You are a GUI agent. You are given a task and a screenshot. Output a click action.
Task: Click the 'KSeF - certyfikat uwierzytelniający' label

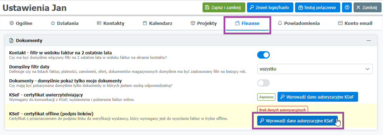click(x=46, y=95)
